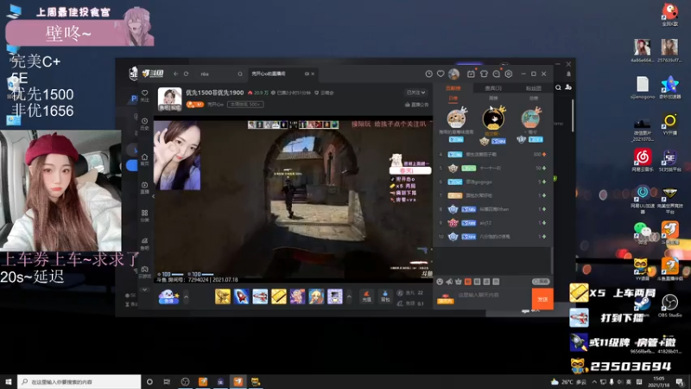The width and height of the screenshot is (691, 389).
Task: Click the 本周排名 500+ badge
Action: (x=246, y=105)
